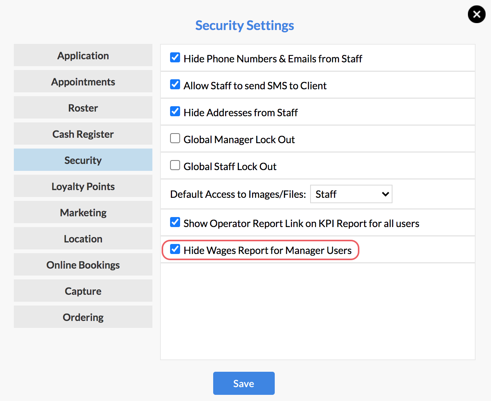Open the Application settings tab
491x401 pixels.
pos(83,55)
